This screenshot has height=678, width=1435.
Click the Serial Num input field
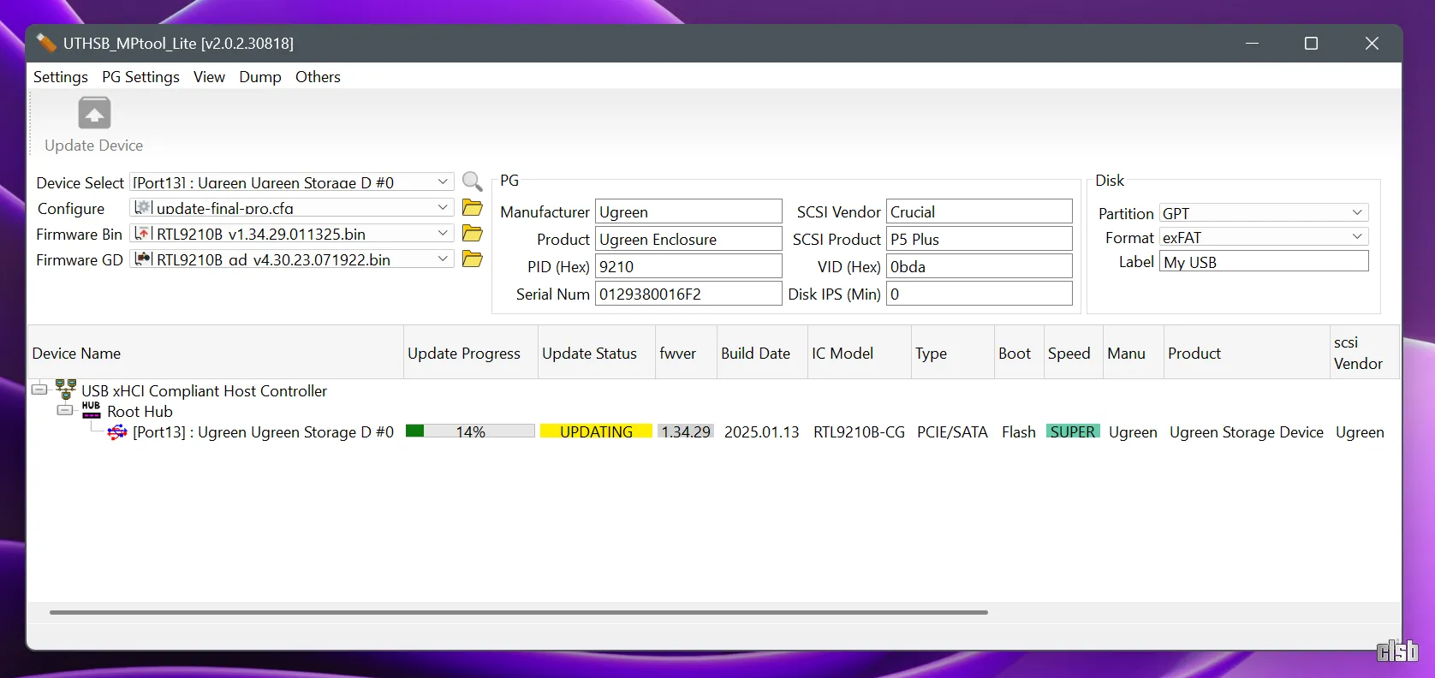(688, 294)
